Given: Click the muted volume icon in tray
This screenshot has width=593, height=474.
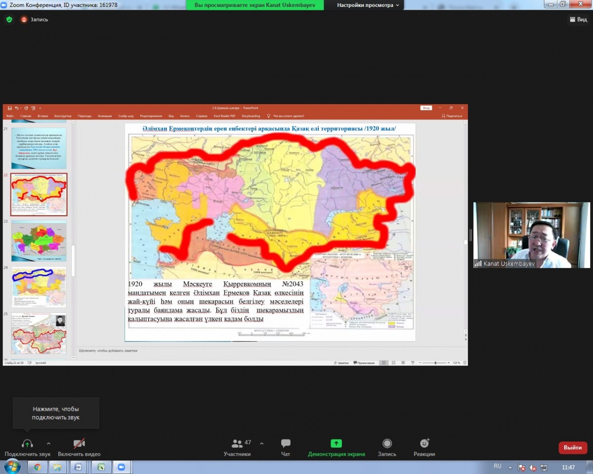Looking at the screenshot, I should coord(533,467).
